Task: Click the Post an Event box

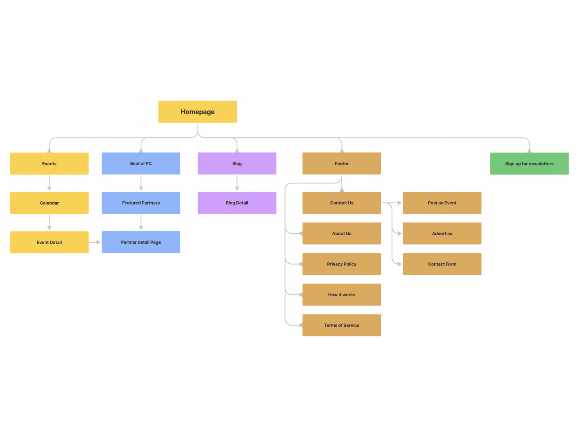Action: (x=442, y=203)
